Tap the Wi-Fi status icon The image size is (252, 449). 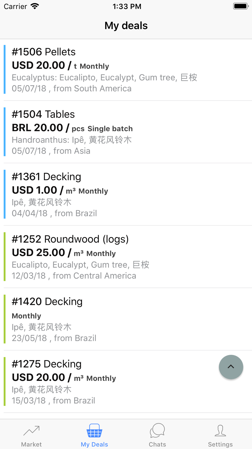35,6
